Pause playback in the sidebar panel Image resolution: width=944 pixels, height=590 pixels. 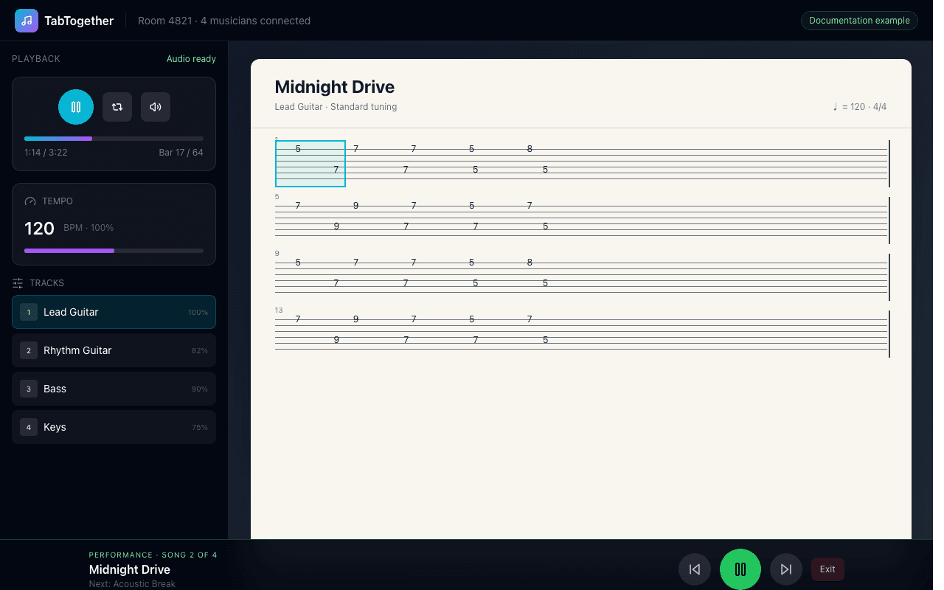coord(76,107)
